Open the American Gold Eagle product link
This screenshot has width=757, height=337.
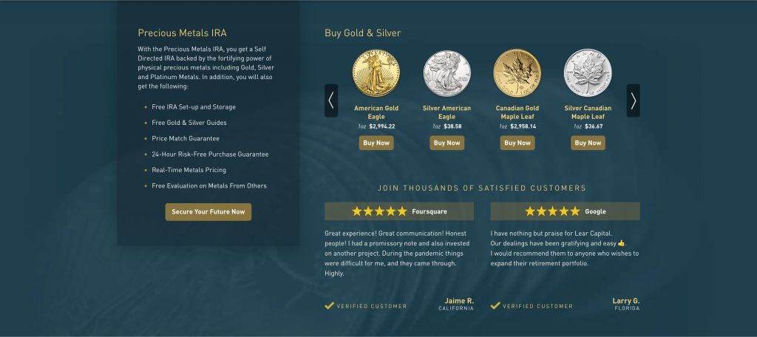(376, 112)
